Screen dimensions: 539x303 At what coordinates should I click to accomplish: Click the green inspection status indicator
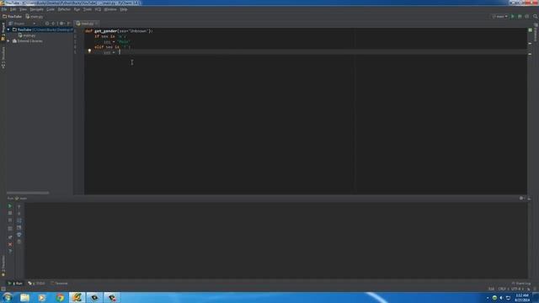[x=530, y=30]
